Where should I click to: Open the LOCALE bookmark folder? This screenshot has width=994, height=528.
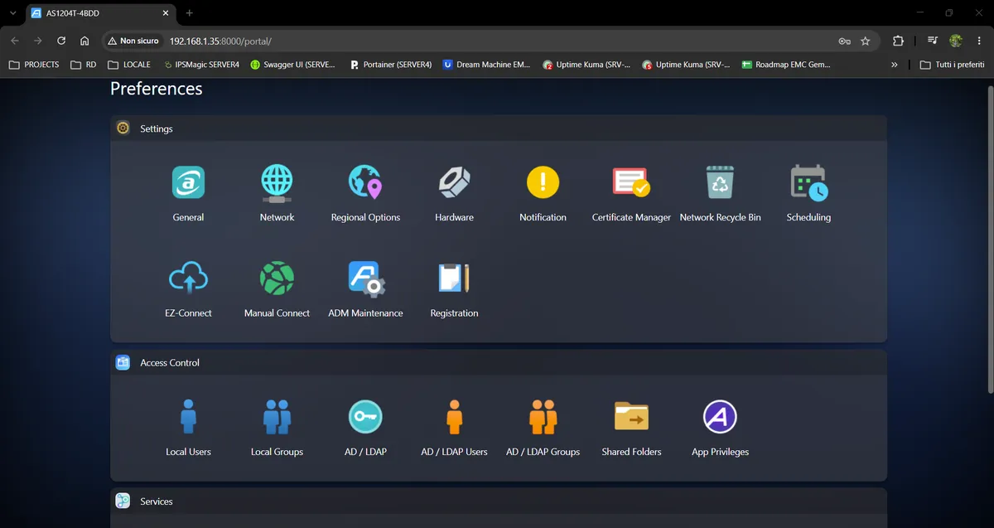click(x=128, y=64)
